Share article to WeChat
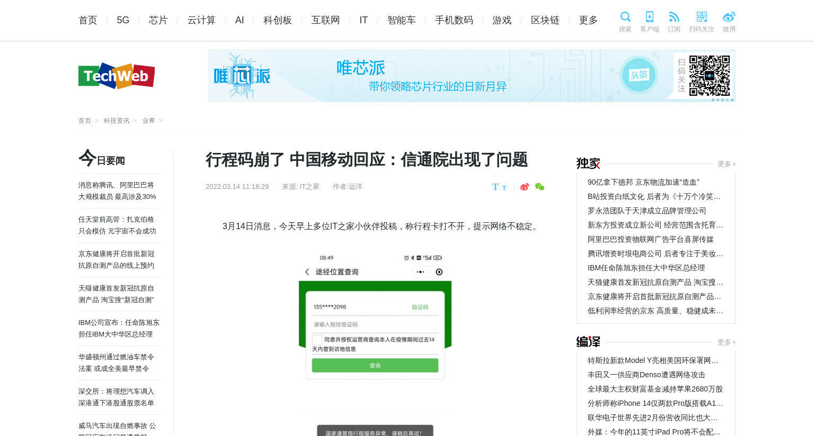Screen dimensions: 814x436 click(539, 187)
